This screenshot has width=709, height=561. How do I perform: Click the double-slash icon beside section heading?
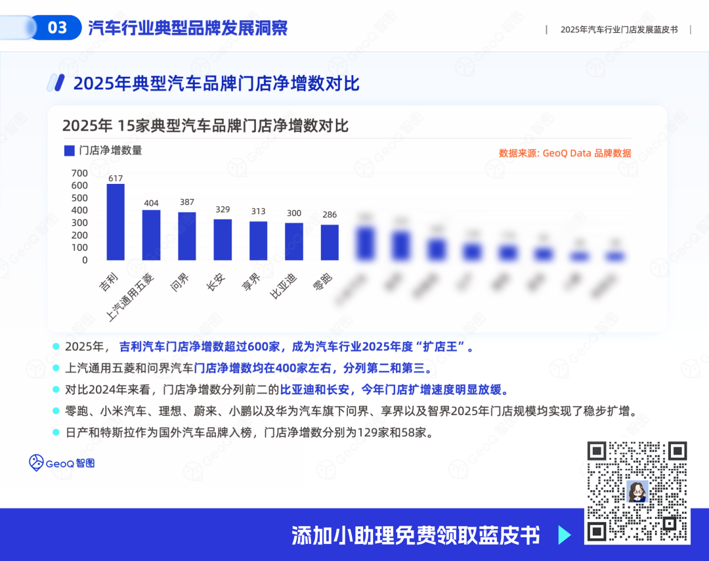pyautogui.click(x=56, y=83)
